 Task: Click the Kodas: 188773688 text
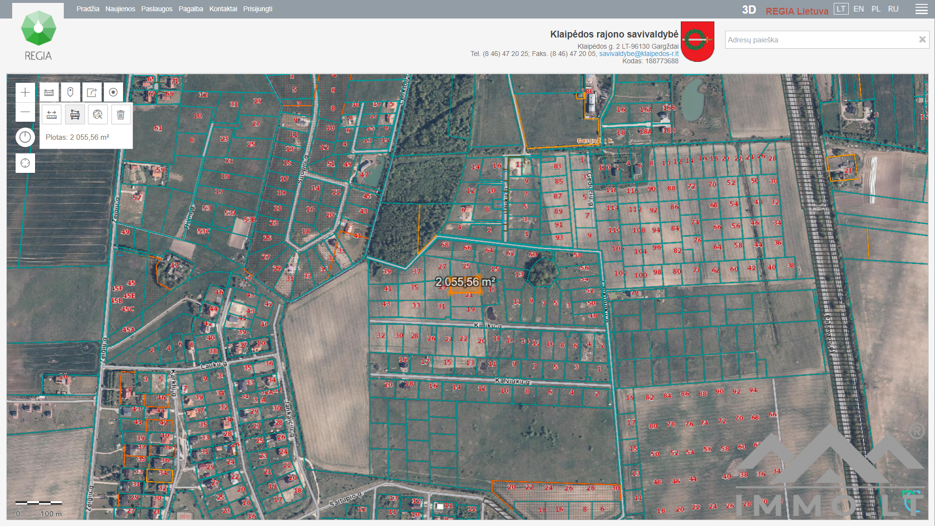pyautogui.click(x=650, y=61)
